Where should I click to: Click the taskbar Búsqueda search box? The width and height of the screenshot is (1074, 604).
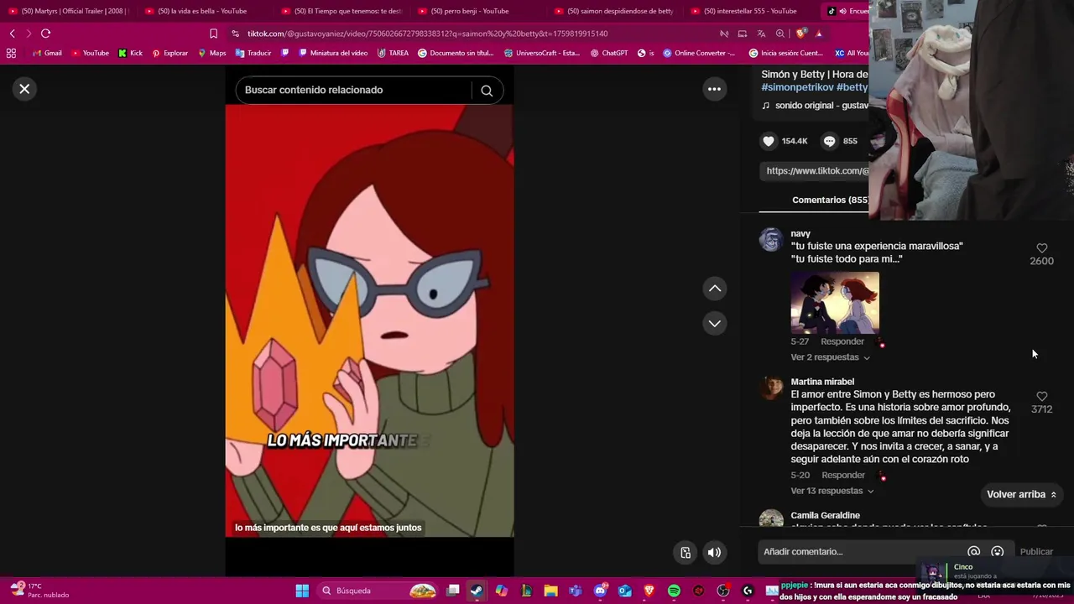pyautogui.click(x=378, y=591)
